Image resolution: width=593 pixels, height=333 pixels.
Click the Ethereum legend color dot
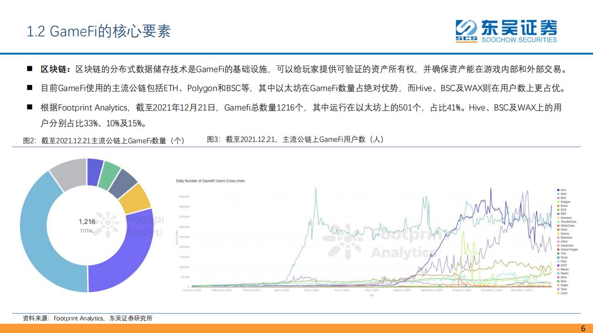(x=558, y=237)
